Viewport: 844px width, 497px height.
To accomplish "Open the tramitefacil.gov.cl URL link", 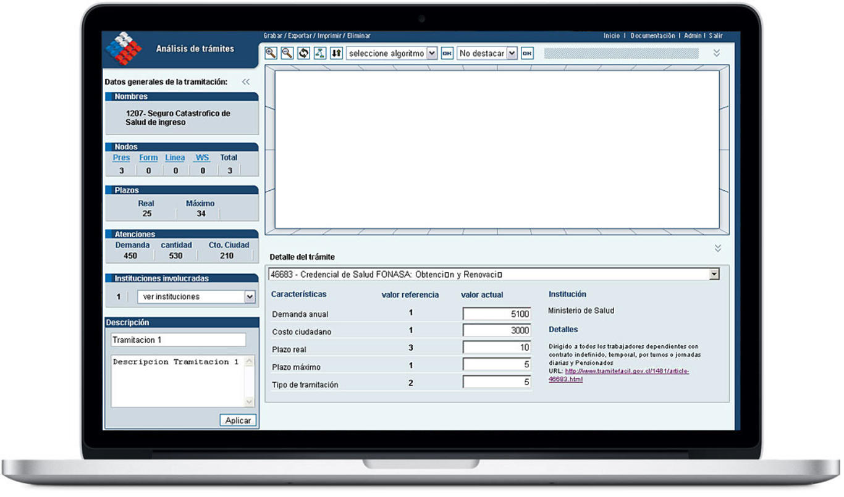I will [626, 371].
